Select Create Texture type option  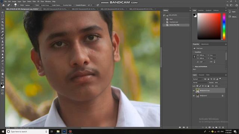(x=56, y=5)
